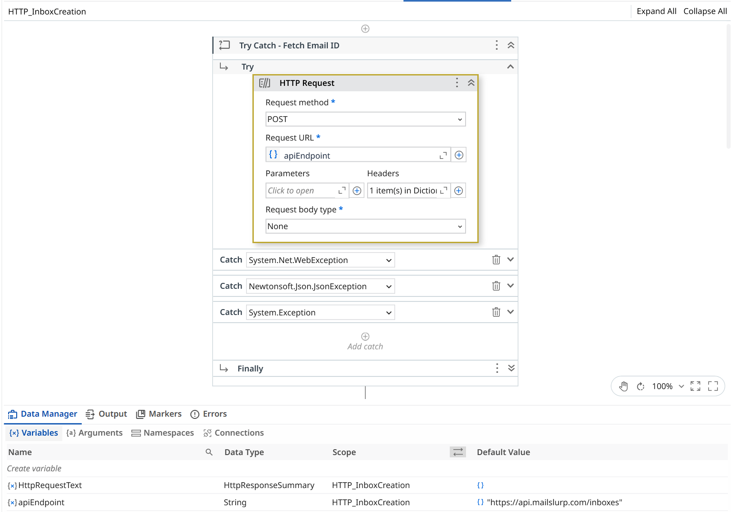732x512 pixels.
Task: Open the Parameters editor field
Action: click(301, 190)
